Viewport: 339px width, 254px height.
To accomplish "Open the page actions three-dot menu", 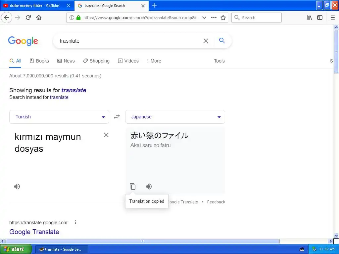I will (x=214, y=18).
